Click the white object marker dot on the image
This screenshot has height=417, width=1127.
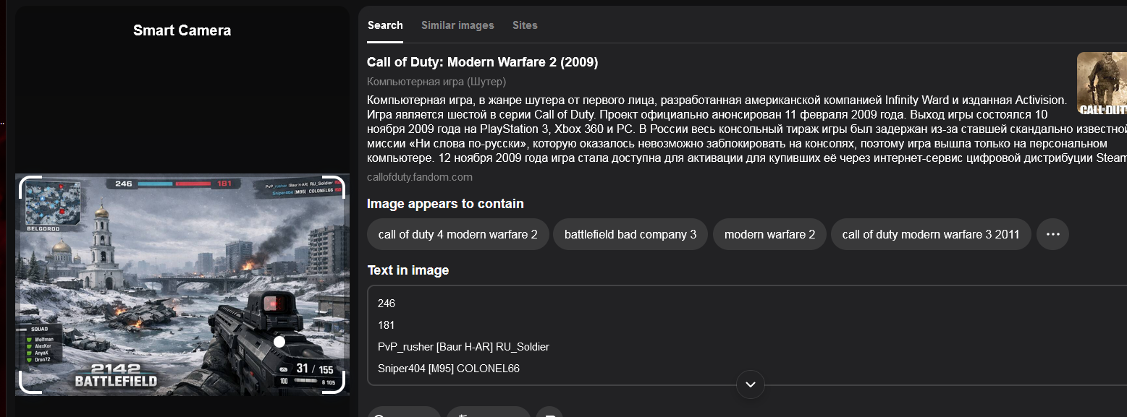tap(279, 341)
